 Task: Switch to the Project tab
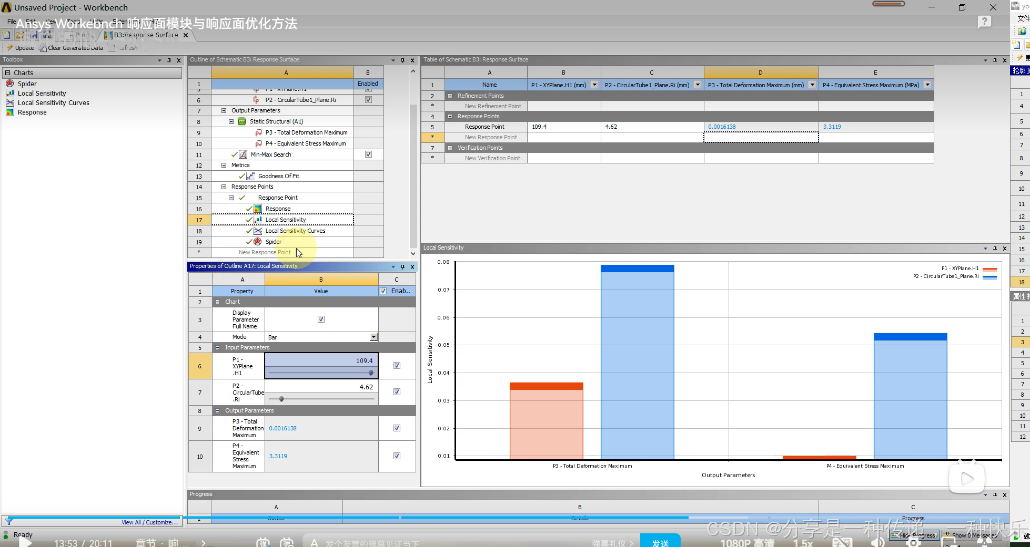(x=82, y=35)
